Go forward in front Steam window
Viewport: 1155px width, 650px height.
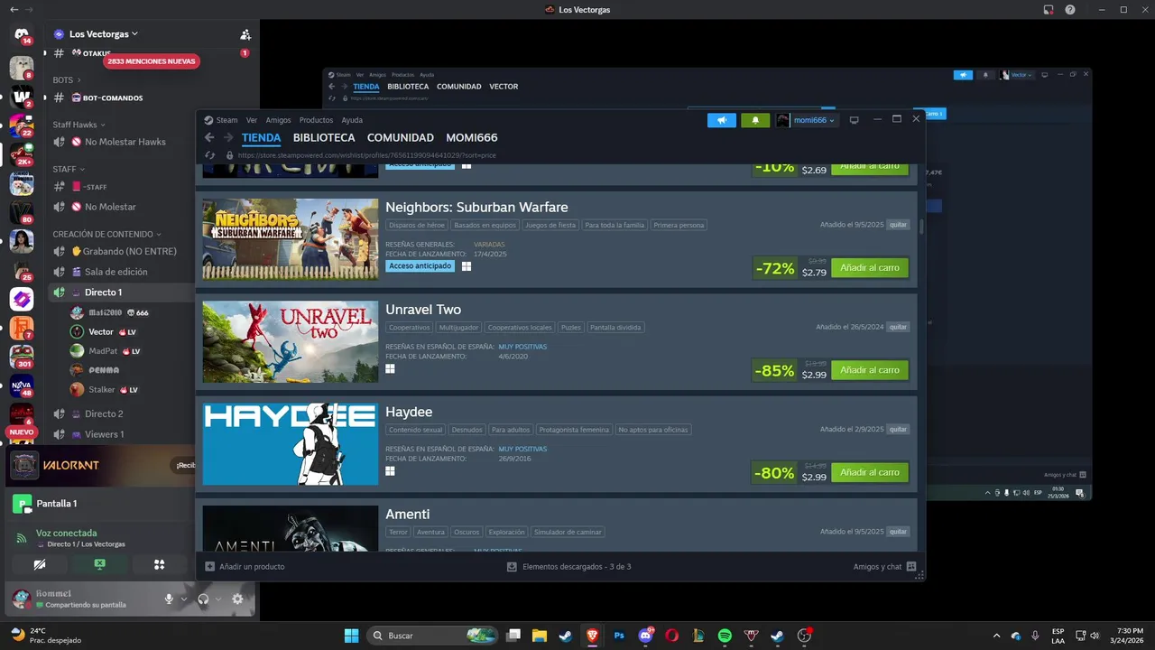point(228,138)
